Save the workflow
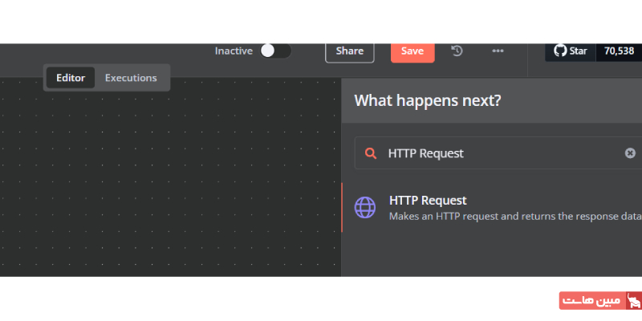This screenshot has height=321, width=642. click(x=412, y=51)
